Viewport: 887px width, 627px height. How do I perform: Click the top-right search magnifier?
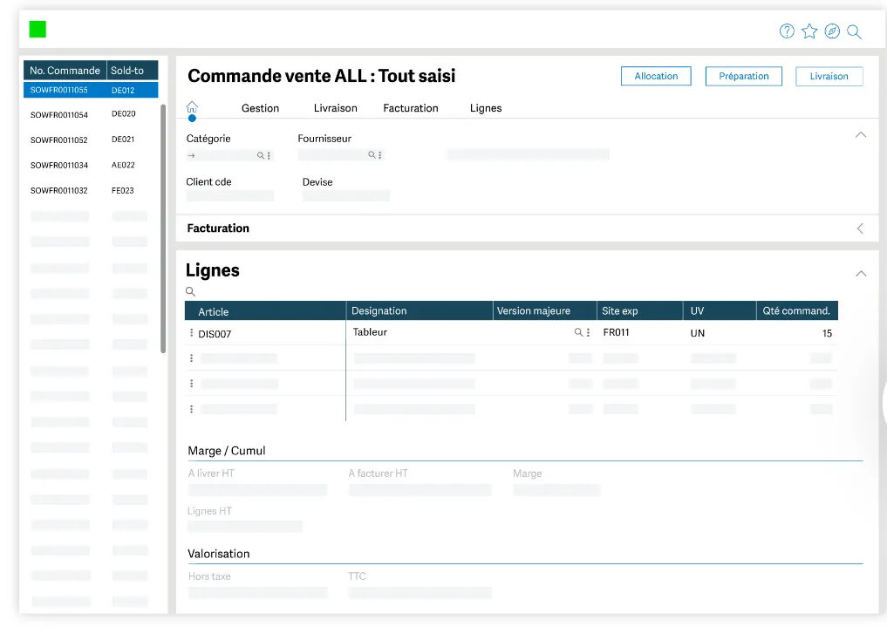click(854, 31)
